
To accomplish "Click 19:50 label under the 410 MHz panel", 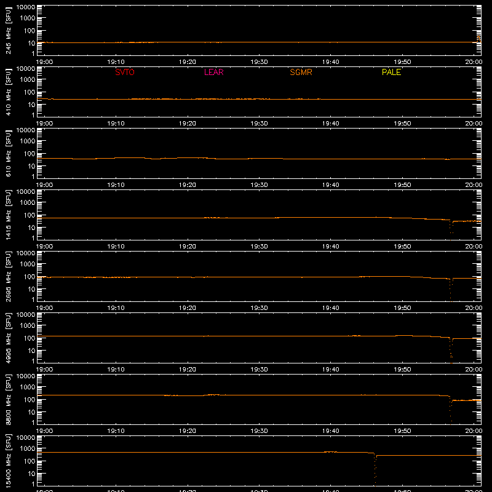I will (x=402, y=124).
